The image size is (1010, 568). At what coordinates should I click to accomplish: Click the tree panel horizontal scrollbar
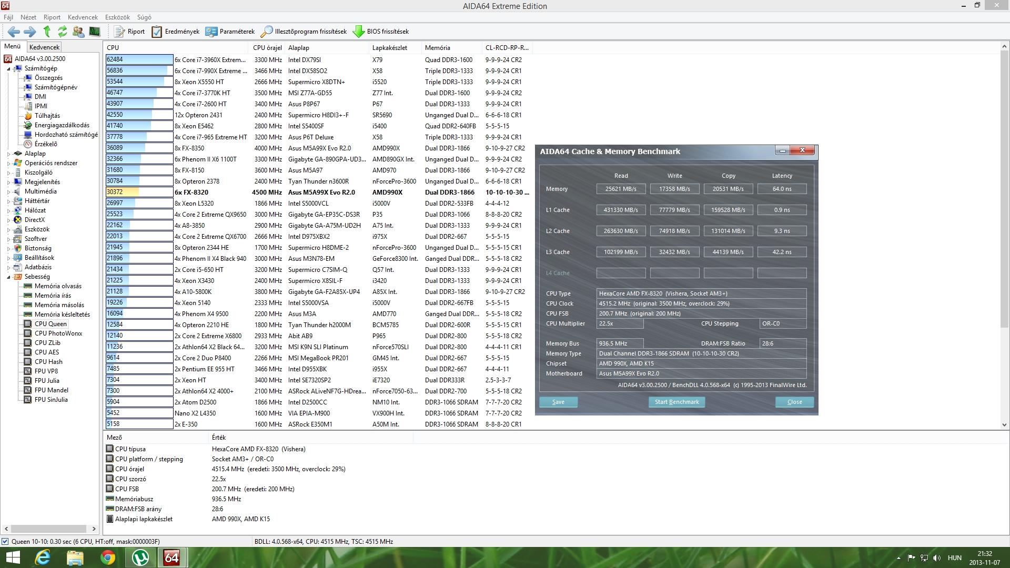click(x=49, y=529)
